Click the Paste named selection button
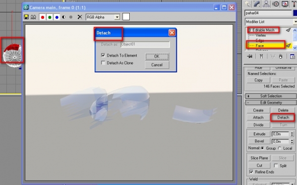 [283, 80]
